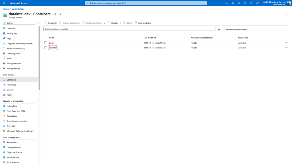Screen dimensions: 292x164
Task: Go to Home breadcrumb
Action: (6, 9)
